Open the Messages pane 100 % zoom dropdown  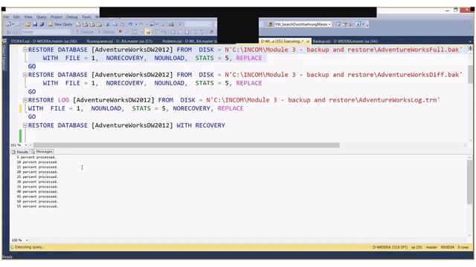coord(27,240)
